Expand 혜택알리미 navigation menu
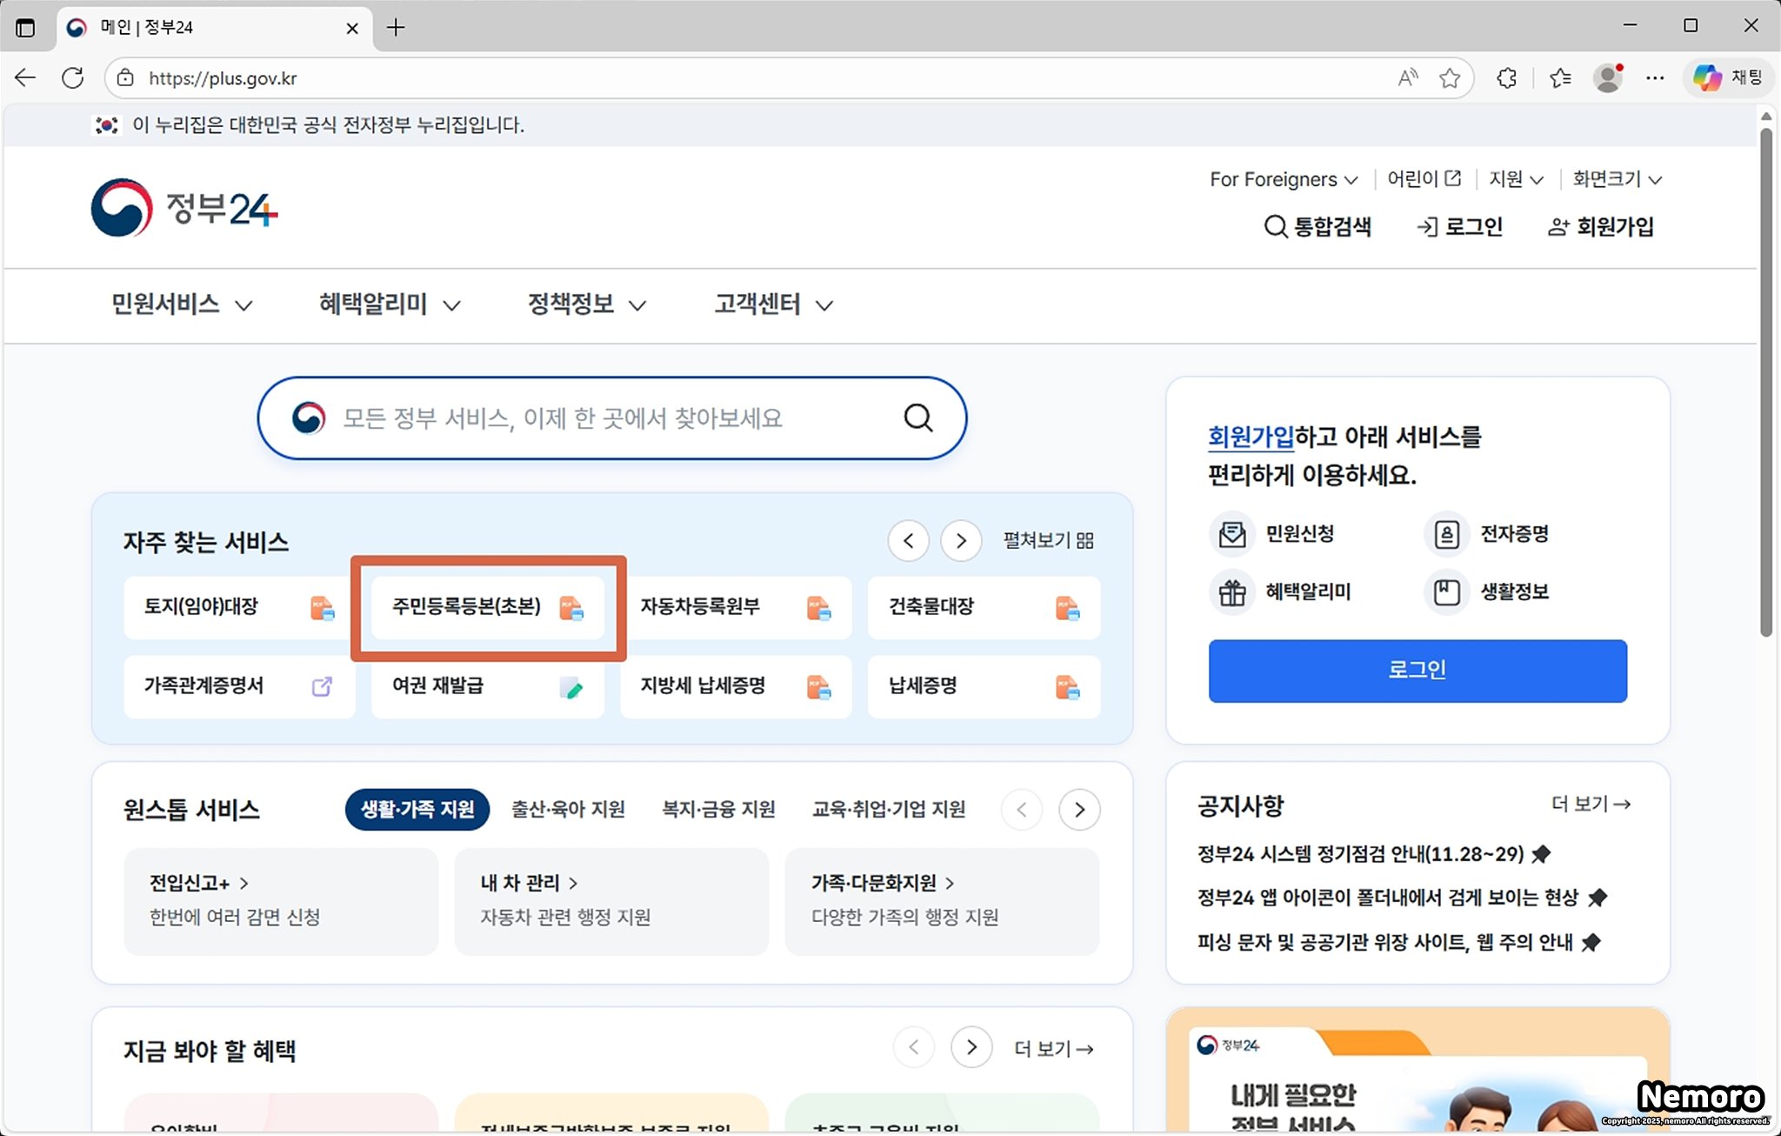The width and height of the screenshot is (1781, 1136). tap(389, 304)
